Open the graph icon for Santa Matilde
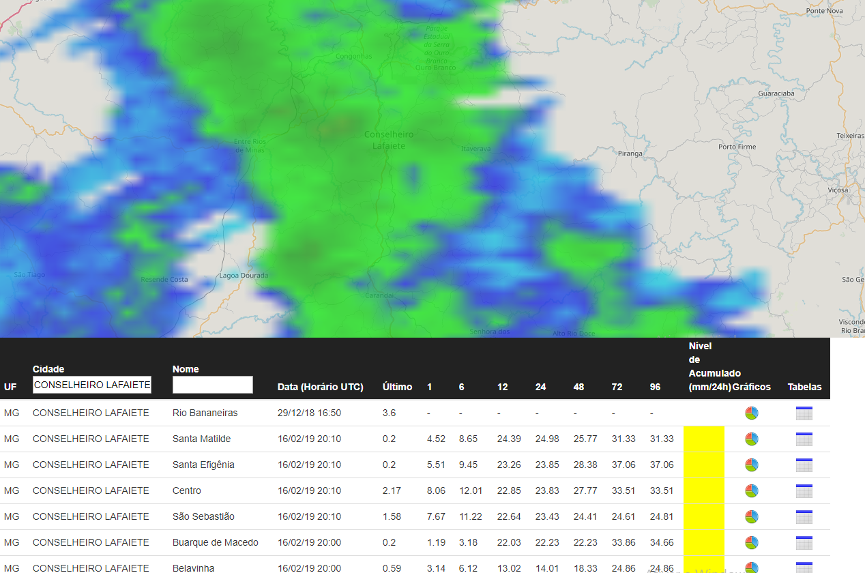 click(x=751, y=439)
